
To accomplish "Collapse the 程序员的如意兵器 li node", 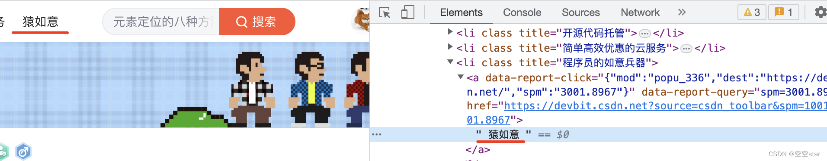I will point(450,62).
